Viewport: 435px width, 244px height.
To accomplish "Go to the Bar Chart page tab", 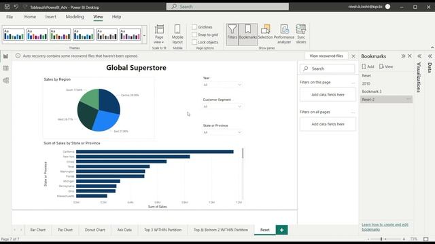I will (38, 230).
